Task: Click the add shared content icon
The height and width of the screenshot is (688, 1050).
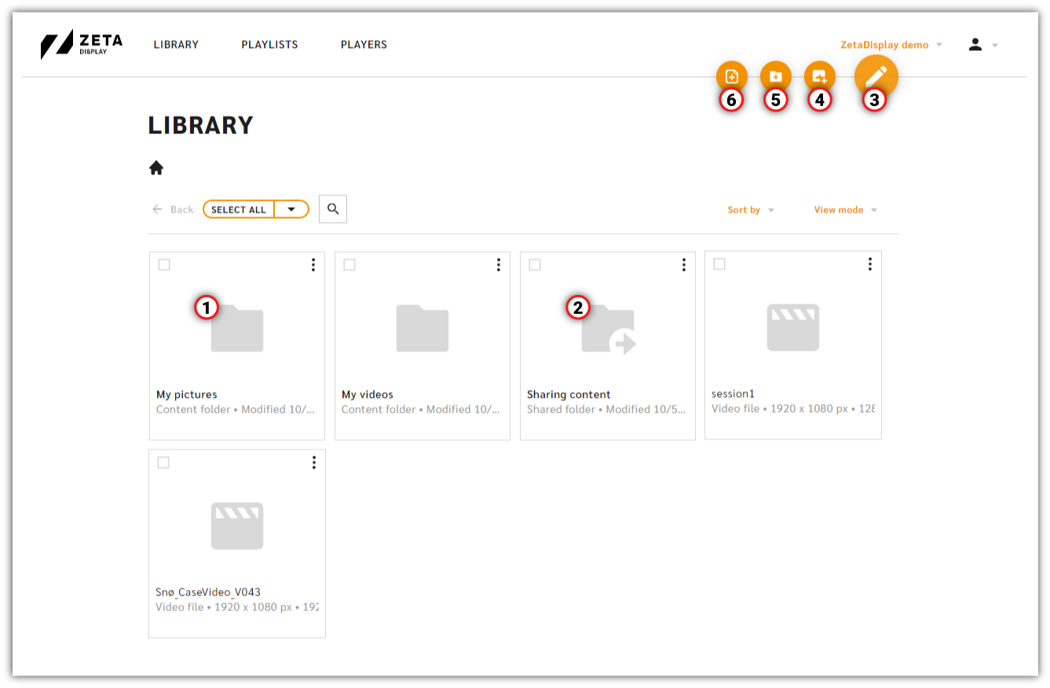Action: click(819, 75)
